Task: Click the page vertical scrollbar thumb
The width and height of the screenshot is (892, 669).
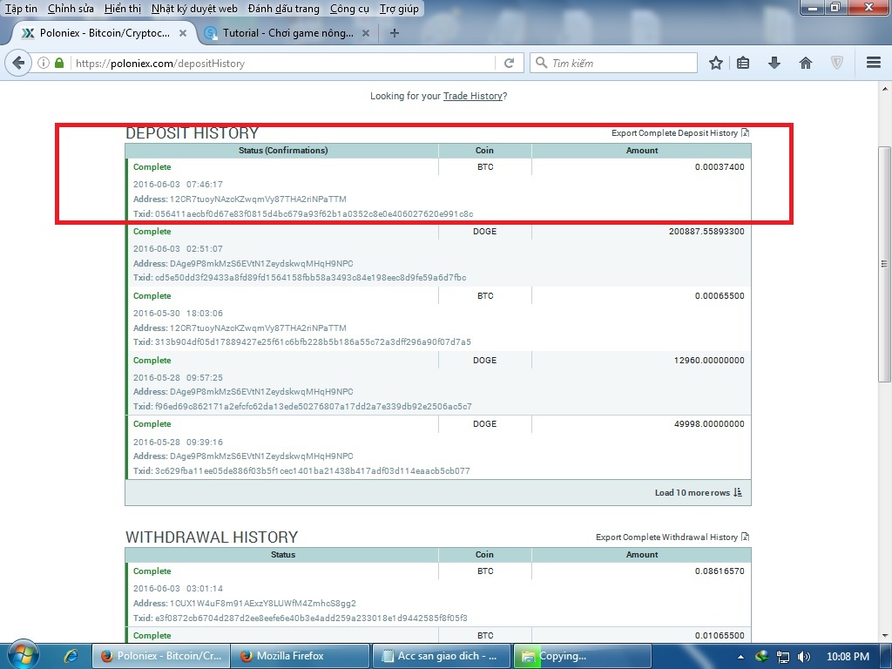Action: pos(884,265)
